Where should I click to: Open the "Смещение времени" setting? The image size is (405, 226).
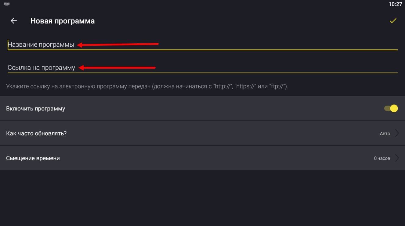pos(33,158)
